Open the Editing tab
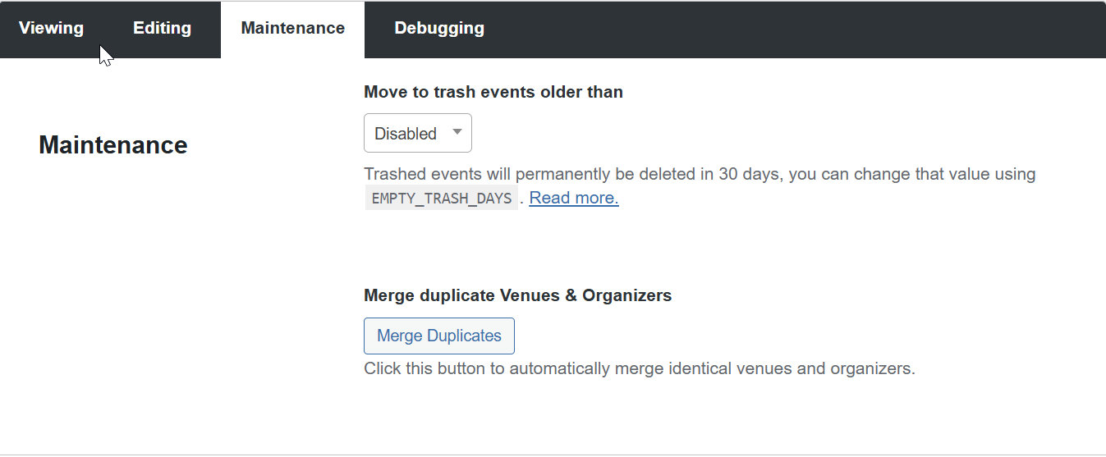1106x457 pixels. [x=162, y=28]
